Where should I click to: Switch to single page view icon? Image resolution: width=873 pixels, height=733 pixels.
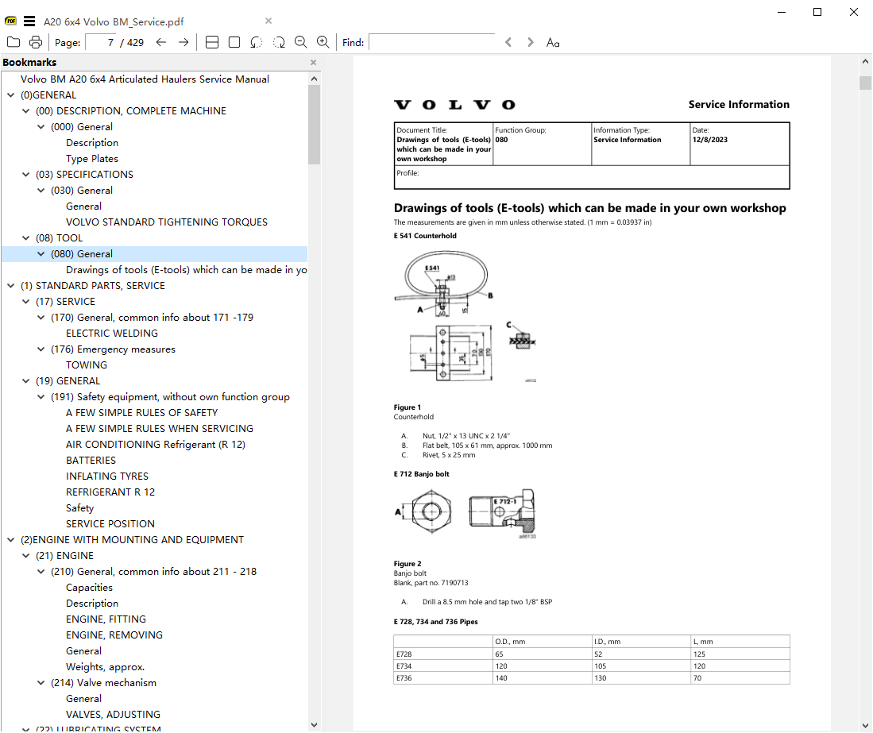tap(234, 42)
